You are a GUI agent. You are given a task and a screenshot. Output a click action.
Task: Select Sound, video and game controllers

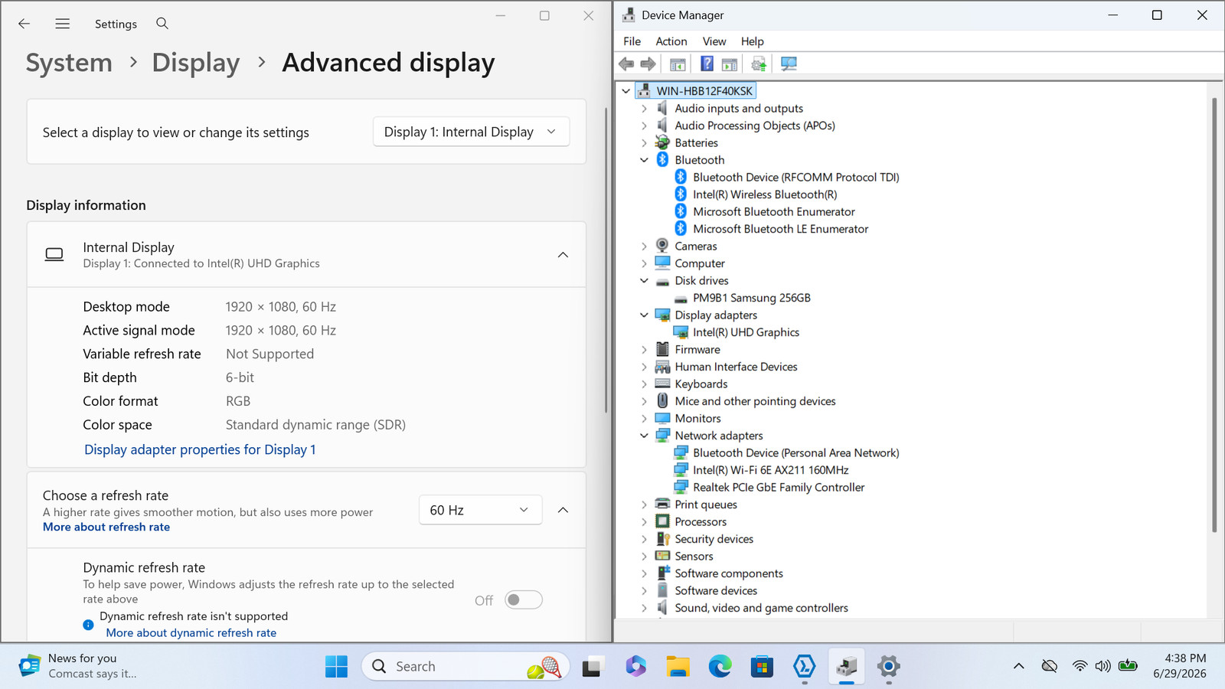tap(761, 608)
